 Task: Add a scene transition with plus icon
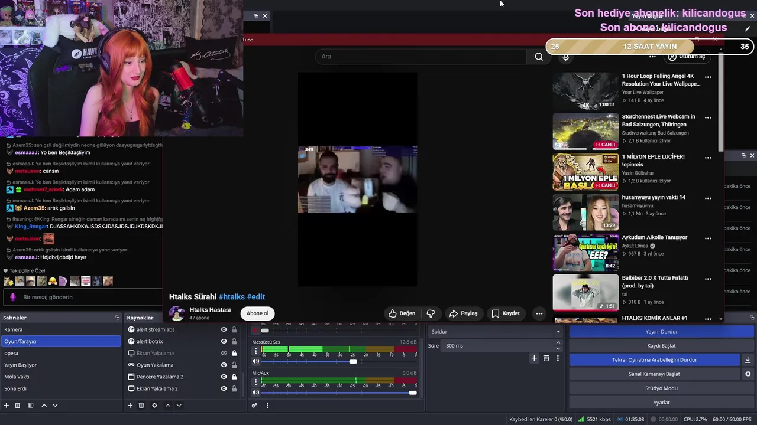[534, 358]
